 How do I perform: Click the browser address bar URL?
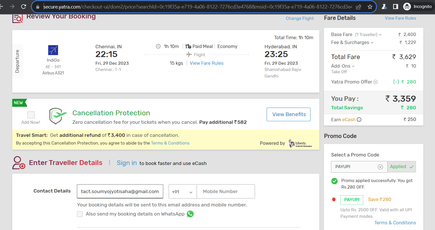[x=197, y=7]
